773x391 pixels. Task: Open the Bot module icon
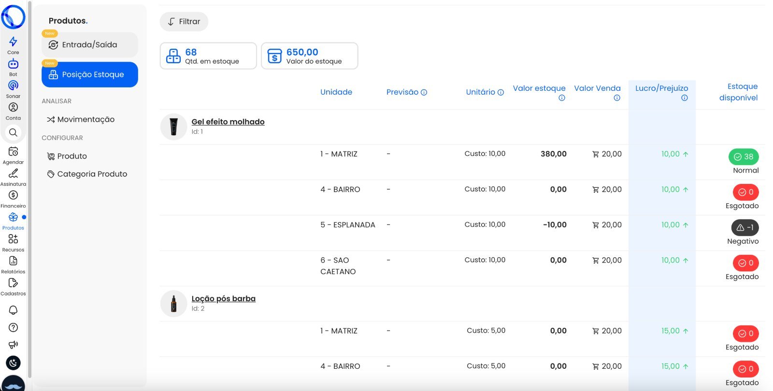coord(13,67)
